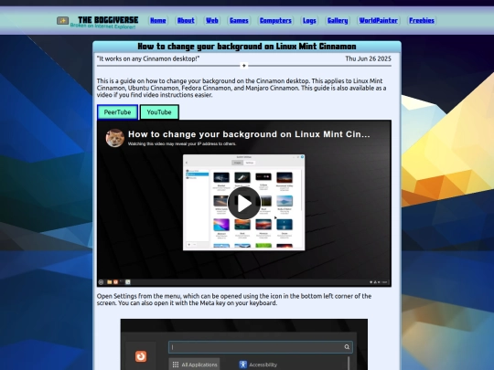Click The Boggiverse site title
The width and height of the screenshot is (494, 370).
coord(108,20)
